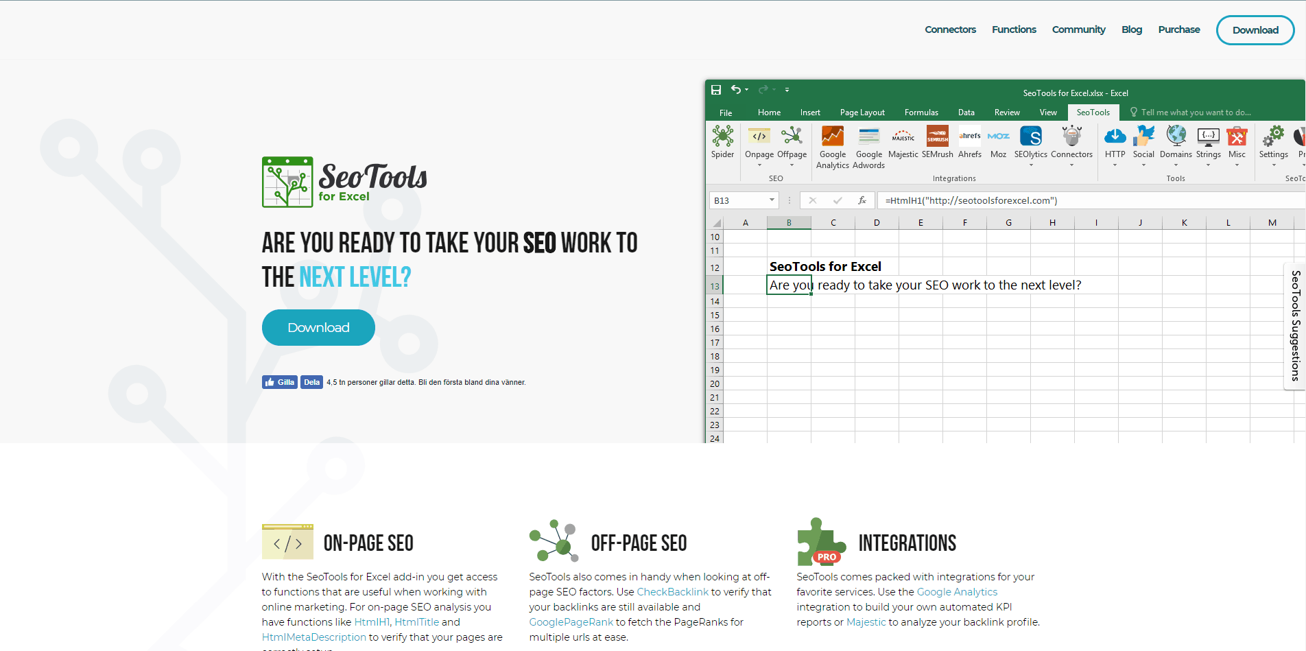Click the formula bar cancel X icon
1306x651 pixels.
click(813, 200)
